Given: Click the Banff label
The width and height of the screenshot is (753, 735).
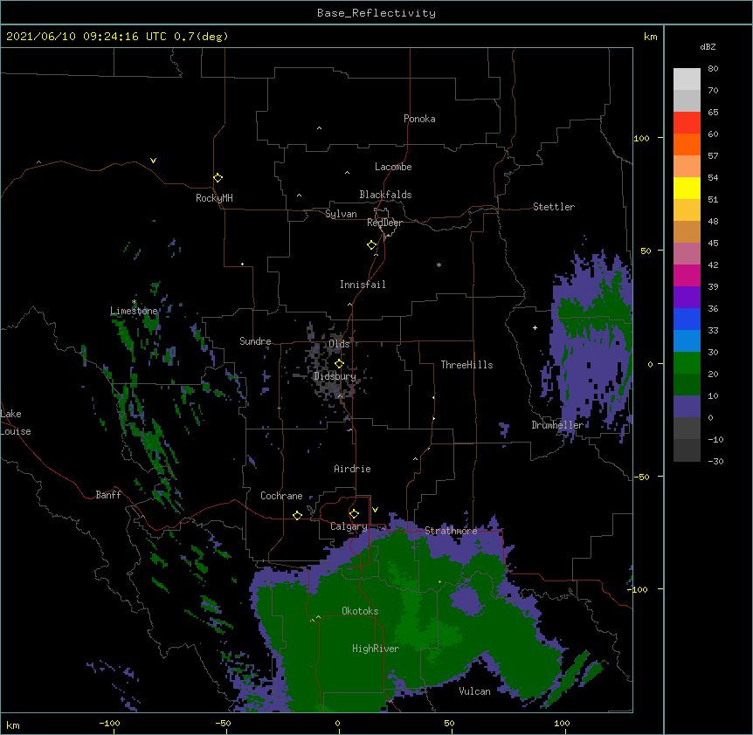Looking at the screenshot, I should (x=108, y=495).
